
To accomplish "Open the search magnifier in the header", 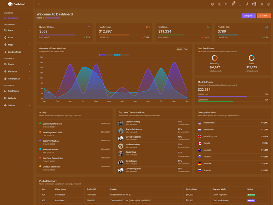I will click(226, 4).
